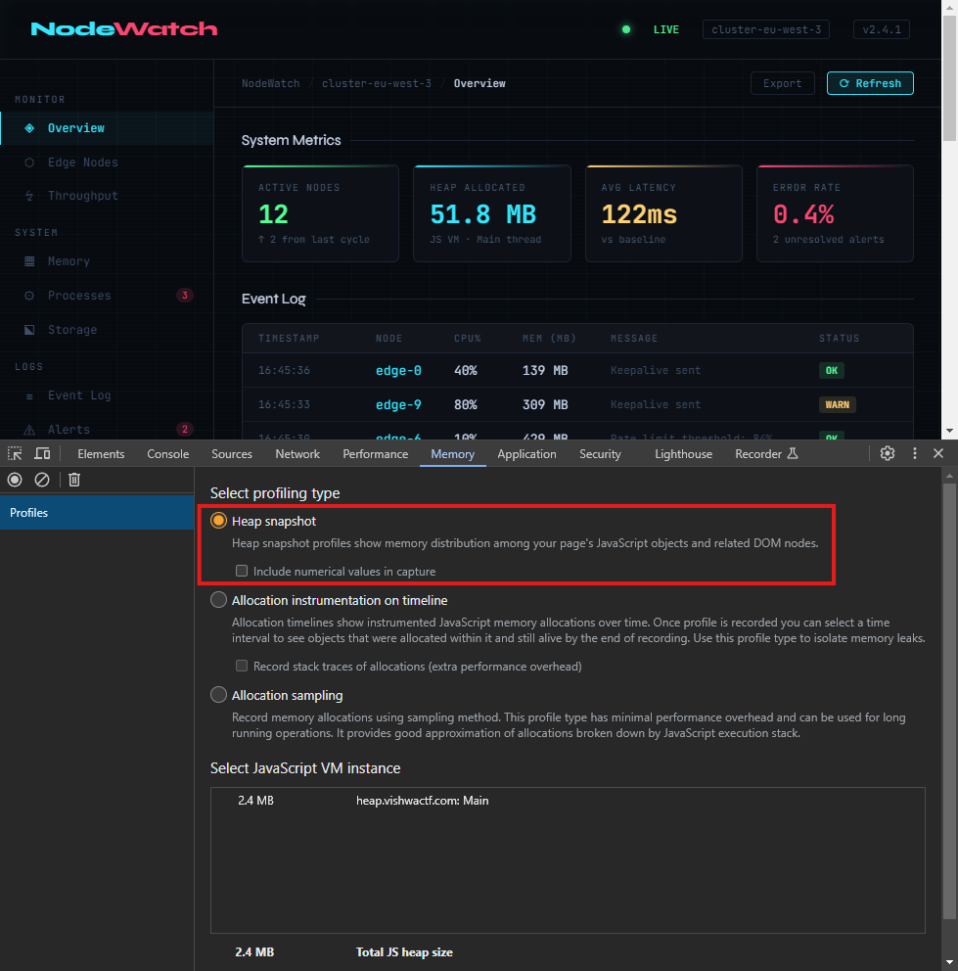Click the Throughput lightning icon

pyautogui.click(x=29, y=196)
